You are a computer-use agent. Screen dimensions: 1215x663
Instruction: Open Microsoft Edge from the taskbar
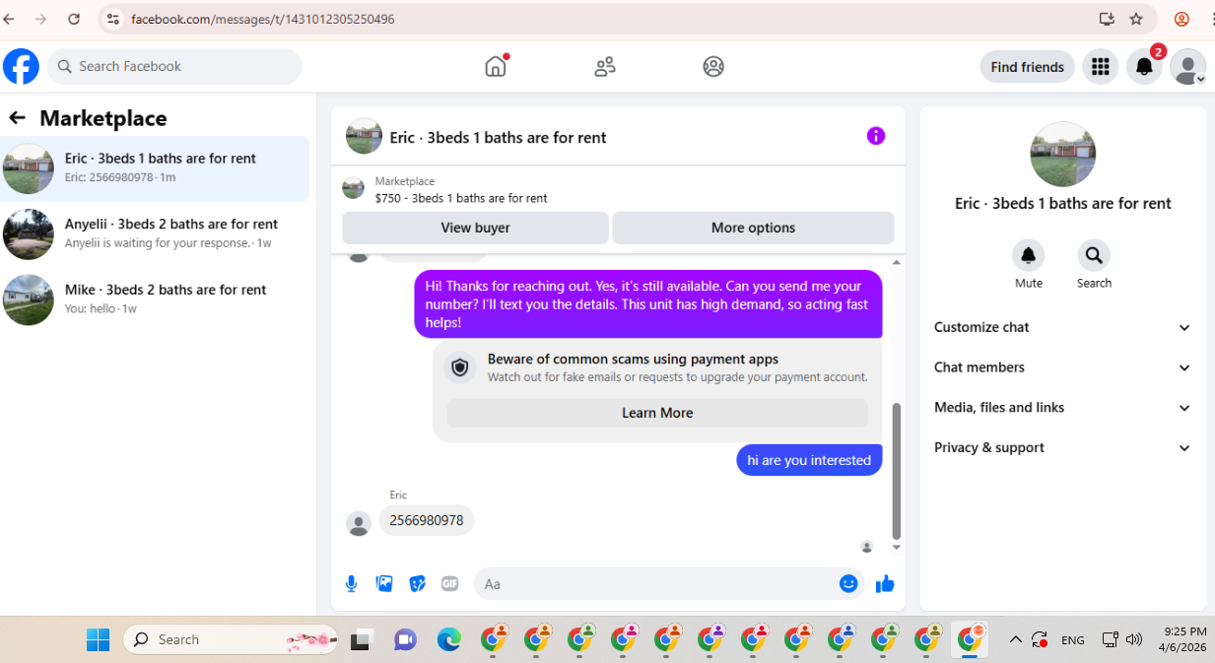448,639
